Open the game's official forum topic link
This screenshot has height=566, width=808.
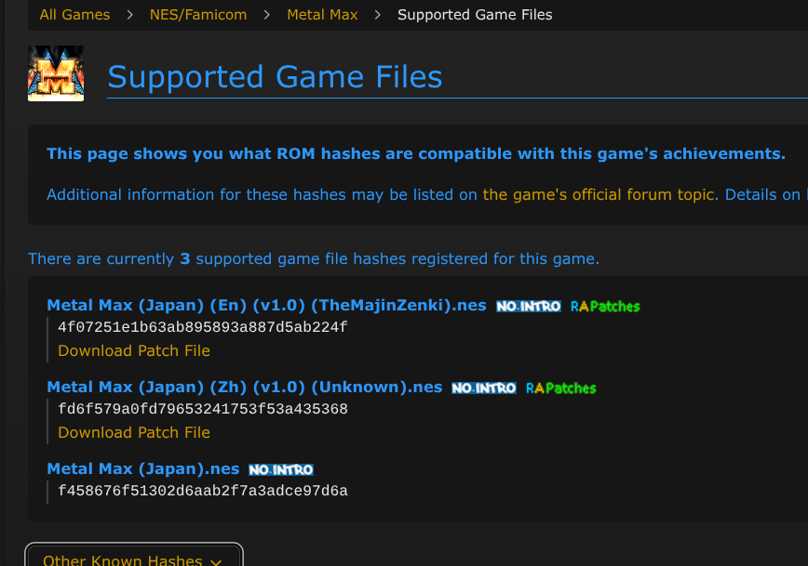[x=599, y=194]
